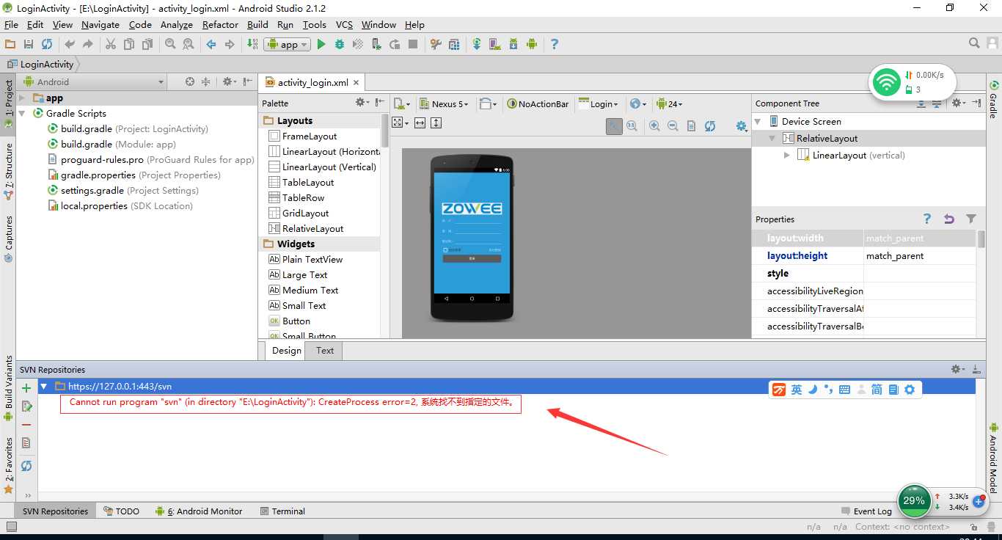Save all with the floppy disk icon
The height and width of the screenshot is (540, 1002).
29,44
